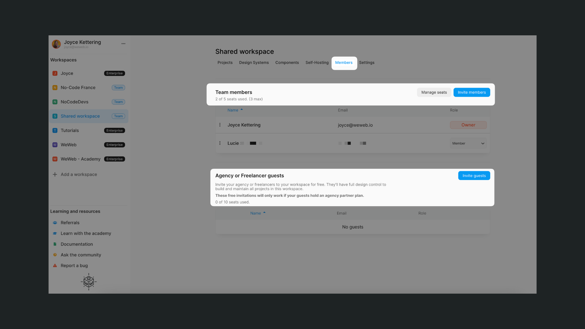Click the WeWeb cube logo
The width and height of the screenshot is (585, 329).
(89, 282)
